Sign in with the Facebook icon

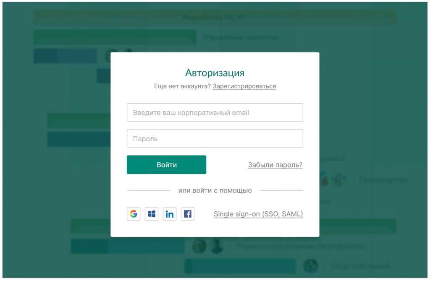coord(188,214)
